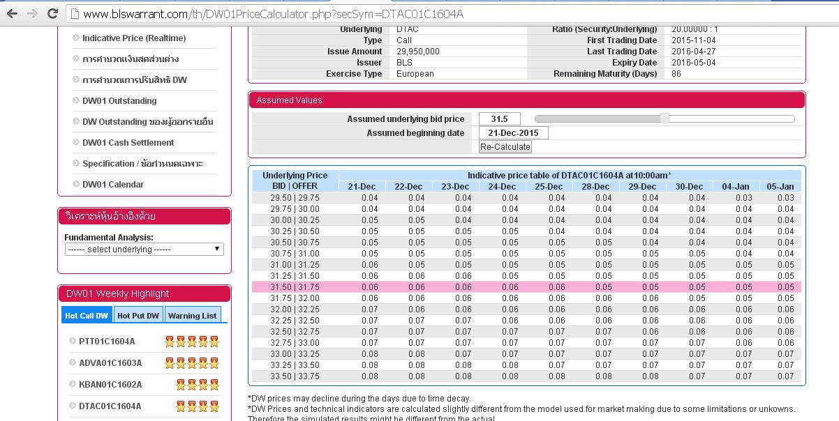
Task: Click the browser back arrow
Action: point(12,13)
